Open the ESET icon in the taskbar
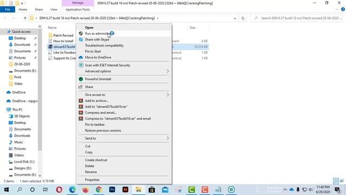This screenshot has width=346, height=195. pos(231,190)
